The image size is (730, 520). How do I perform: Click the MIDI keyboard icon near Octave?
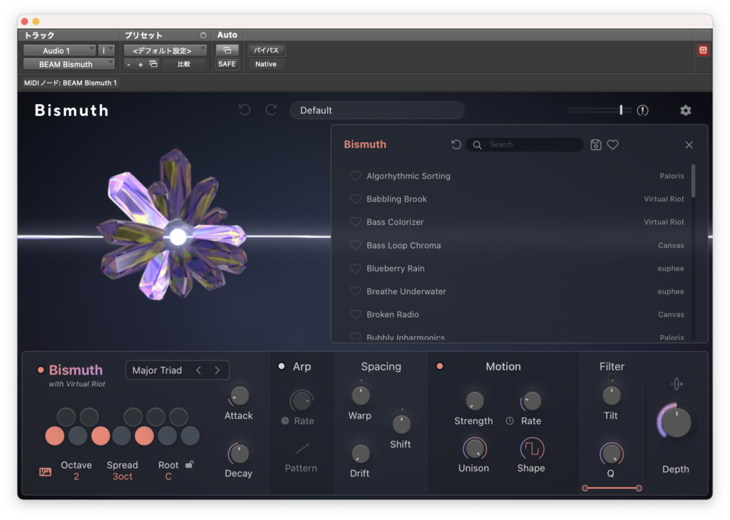coord(45,472)
